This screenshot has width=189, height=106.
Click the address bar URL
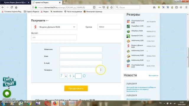coord(61,7)
